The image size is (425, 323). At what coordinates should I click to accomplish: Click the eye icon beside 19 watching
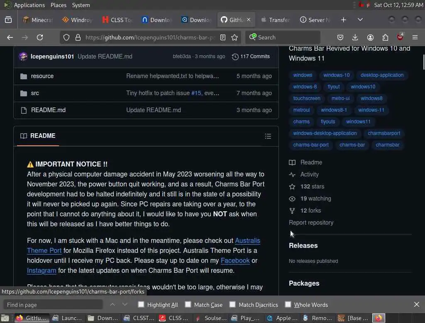coord(292,199)
